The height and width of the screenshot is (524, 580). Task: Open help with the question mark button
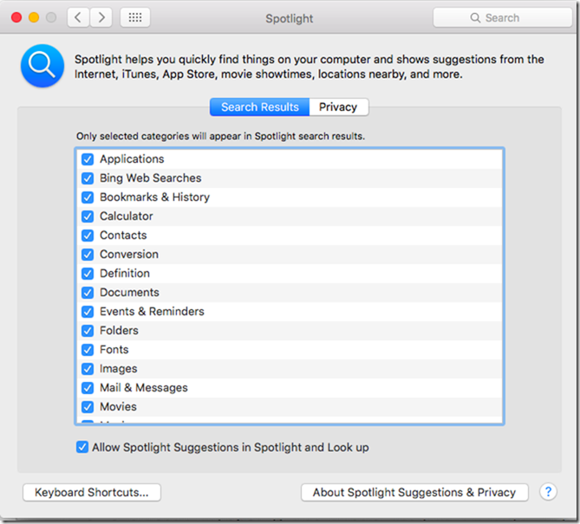point(548,492)
